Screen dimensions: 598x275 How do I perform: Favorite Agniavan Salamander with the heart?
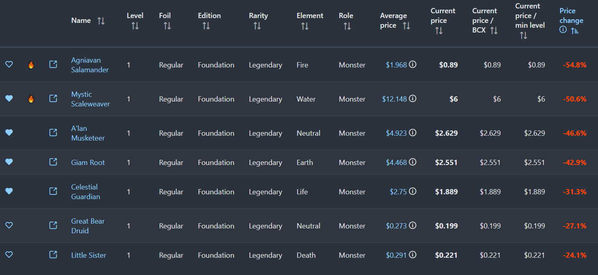pyautogui.click(x=9, y=64)
